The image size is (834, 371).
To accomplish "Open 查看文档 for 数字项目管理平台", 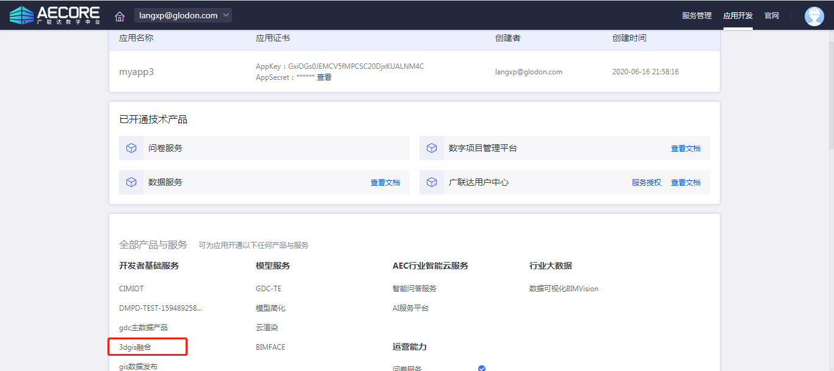I will (686, 149).
